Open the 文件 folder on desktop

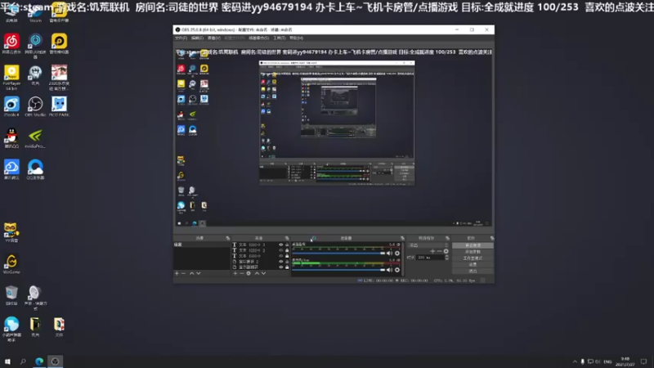[x=59, y=326]
